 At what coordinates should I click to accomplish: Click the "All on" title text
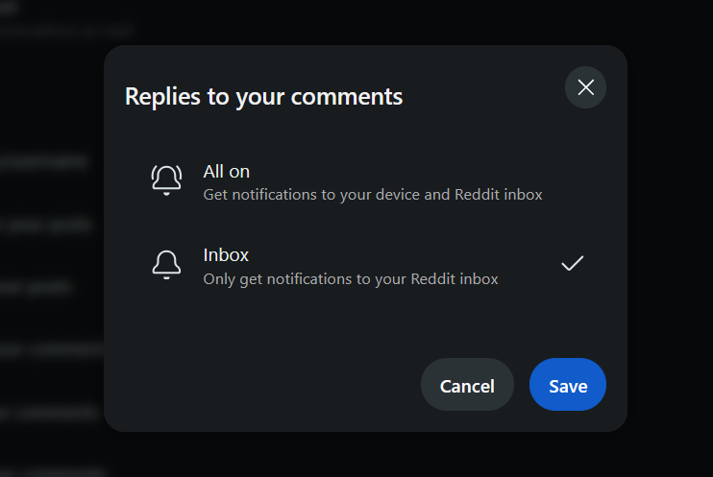coord(227,172)
